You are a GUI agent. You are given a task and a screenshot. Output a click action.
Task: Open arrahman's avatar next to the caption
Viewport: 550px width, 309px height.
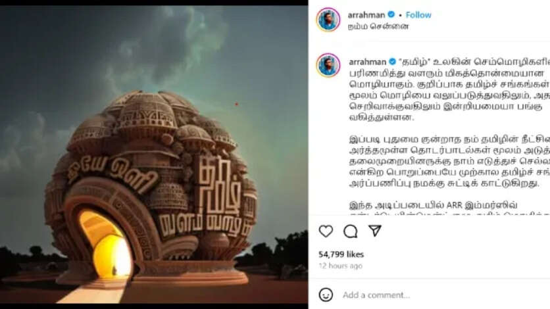tap(328, 65)
